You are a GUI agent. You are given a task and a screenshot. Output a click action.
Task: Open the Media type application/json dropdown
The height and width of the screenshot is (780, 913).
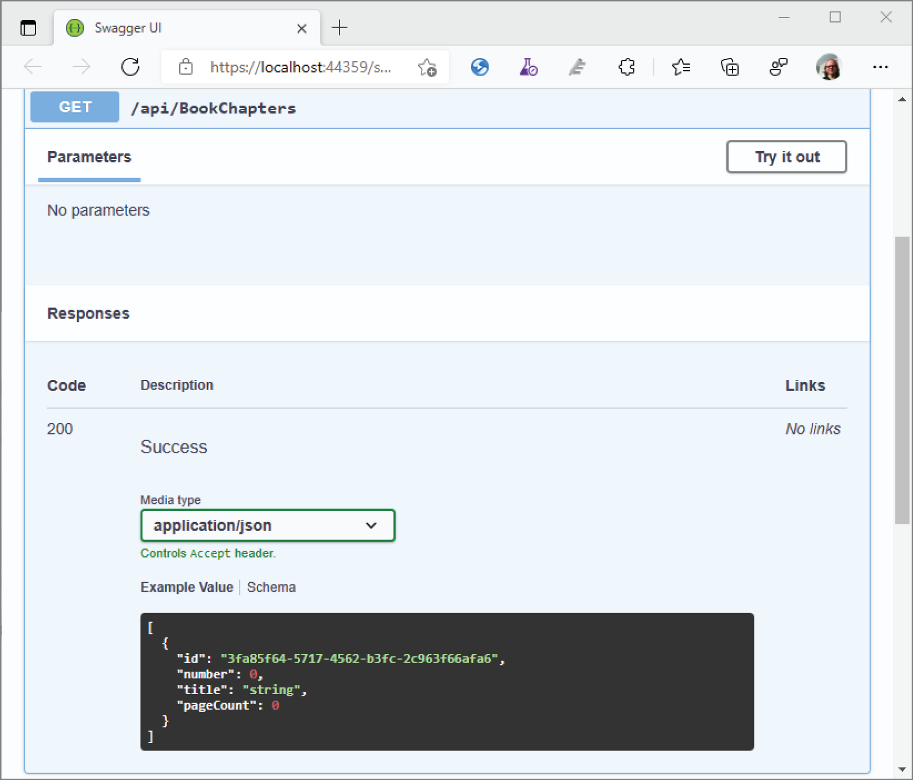[268, 525]
